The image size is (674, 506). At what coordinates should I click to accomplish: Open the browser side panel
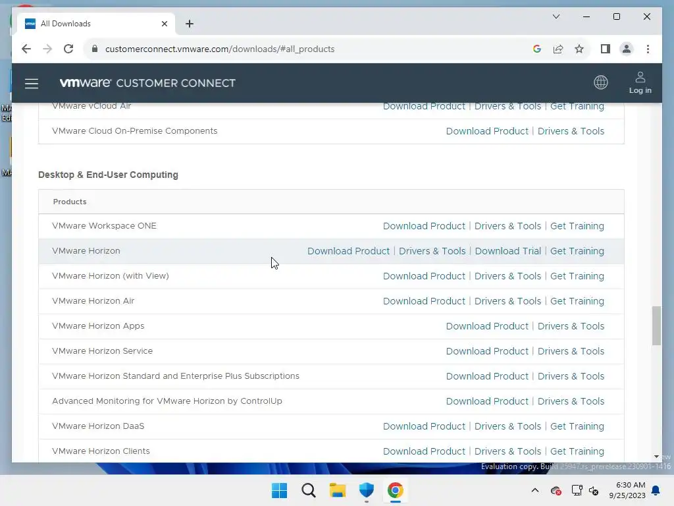pos(606,49)
